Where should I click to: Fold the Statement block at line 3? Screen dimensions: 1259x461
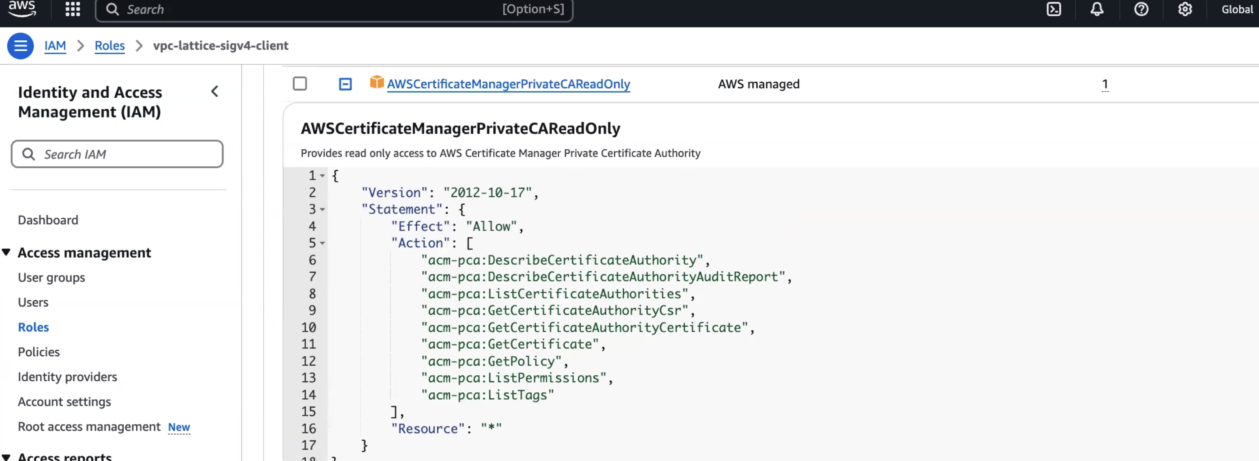[322, 209]
